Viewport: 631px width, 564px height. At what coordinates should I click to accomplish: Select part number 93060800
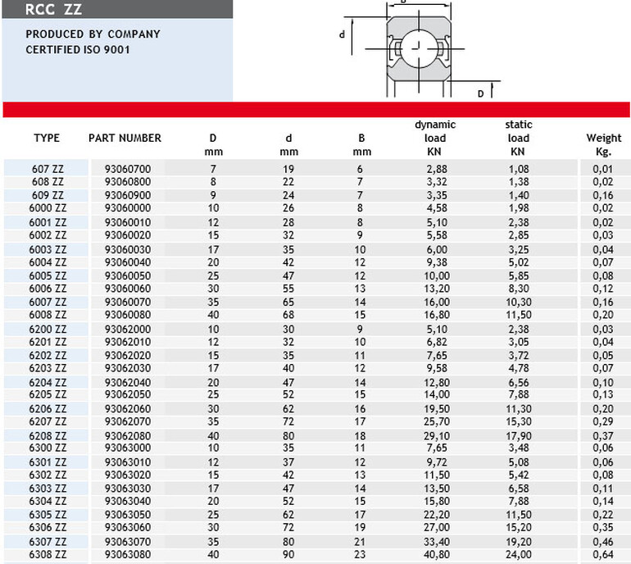(128, 182)
